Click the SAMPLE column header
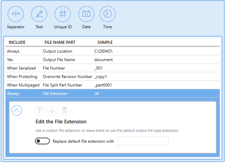Viewport: 225px width, 163px height. [105, 42]
